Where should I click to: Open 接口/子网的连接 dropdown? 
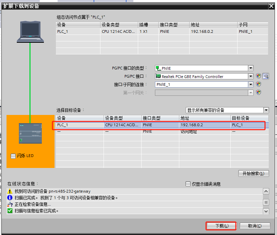click(x=251, y=84)
